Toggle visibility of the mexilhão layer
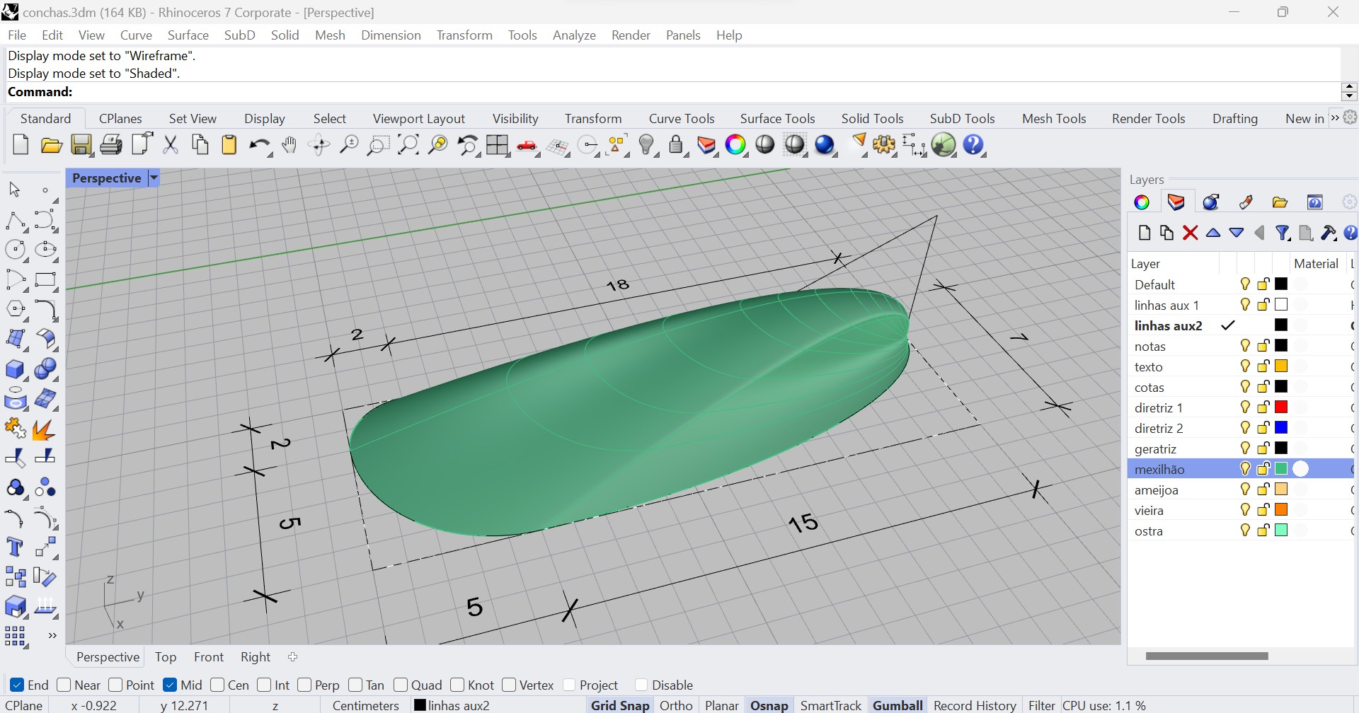This screenshot has height=713, width=1359. (1245, 469)
